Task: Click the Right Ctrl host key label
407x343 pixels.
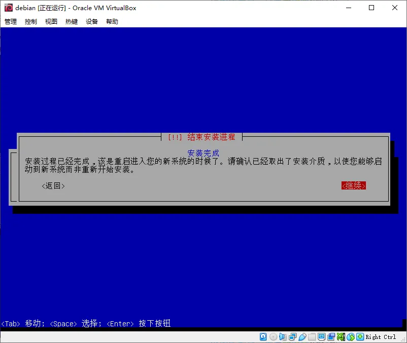Action: pyautogui.click(x=381, y=337)
